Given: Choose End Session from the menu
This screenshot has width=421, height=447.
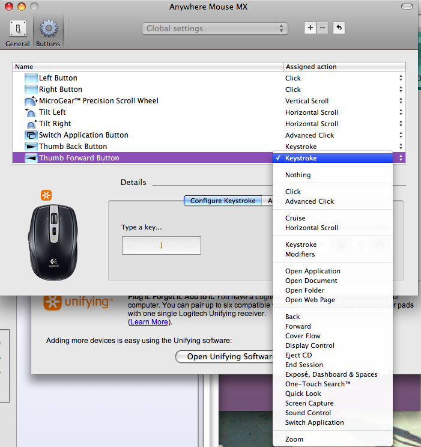Looking at the screenshot, I should pos(333,365).
